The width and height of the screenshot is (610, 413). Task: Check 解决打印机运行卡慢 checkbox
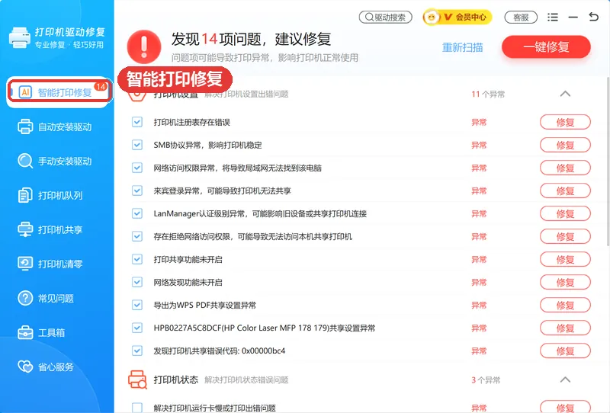(137, 408)
